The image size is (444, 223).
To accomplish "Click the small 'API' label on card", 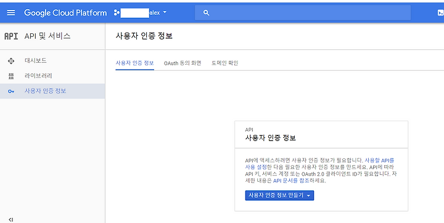I will point(249,129).
